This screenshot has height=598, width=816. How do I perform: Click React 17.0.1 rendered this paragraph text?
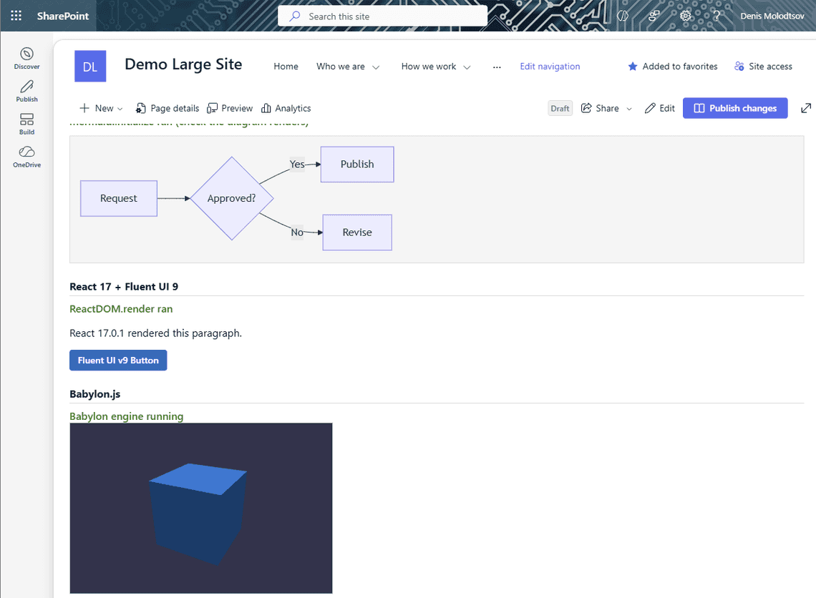155,333
